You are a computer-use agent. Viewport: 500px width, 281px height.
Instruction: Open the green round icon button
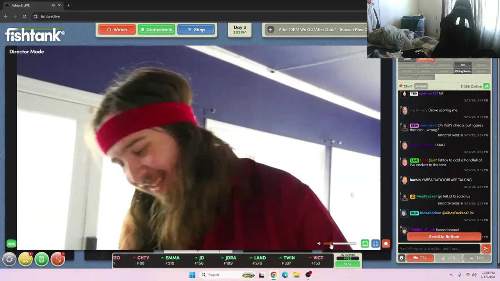41,259
